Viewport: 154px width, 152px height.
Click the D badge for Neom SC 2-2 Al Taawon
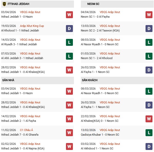coord(149,28)
